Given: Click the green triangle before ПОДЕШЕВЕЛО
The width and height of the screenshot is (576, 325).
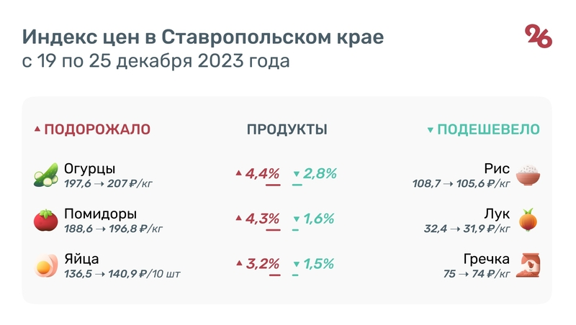Looking at the screenshot, I should 431,130.
